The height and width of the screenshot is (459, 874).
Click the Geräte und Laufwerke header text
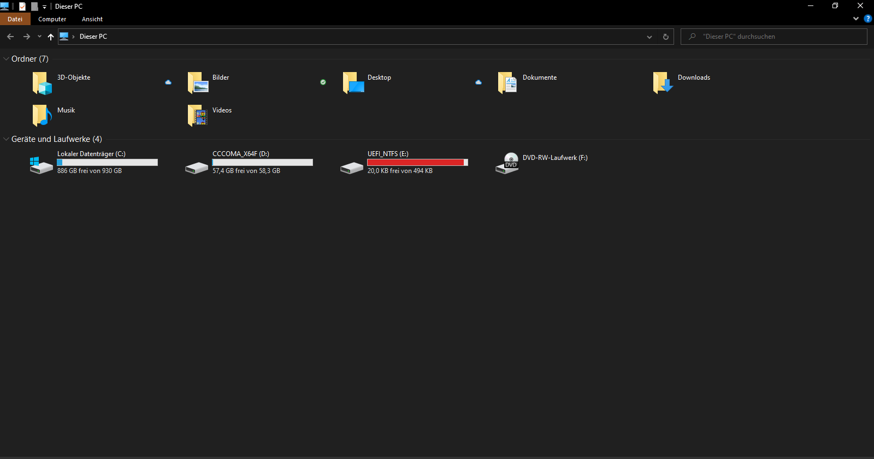coord(57,139)
